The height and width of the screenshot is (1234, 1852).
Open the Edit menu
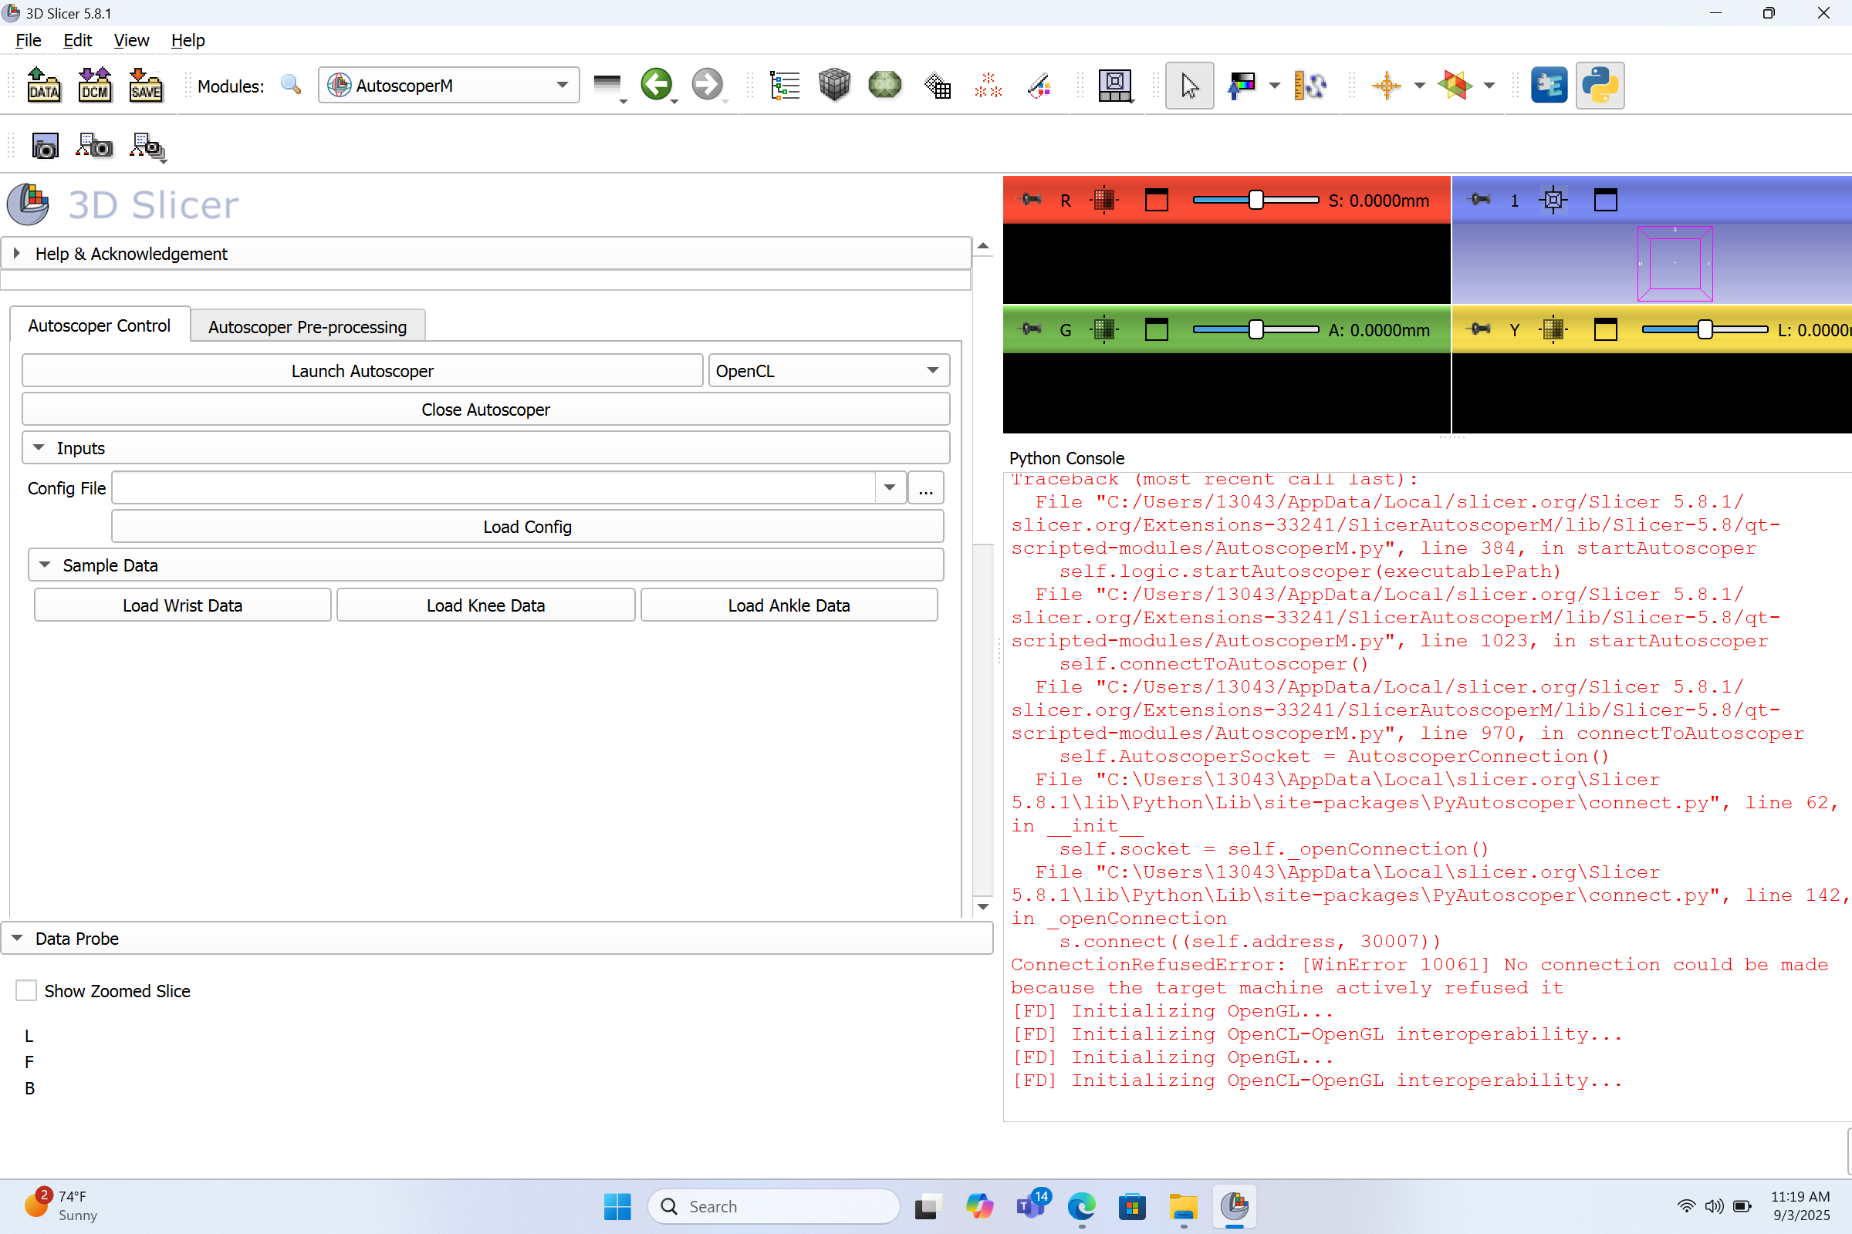click(x=77, y=40)
